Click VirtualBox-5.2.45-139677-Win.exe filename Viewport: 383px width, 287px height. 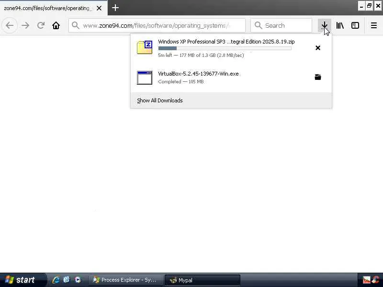point(198,74)
